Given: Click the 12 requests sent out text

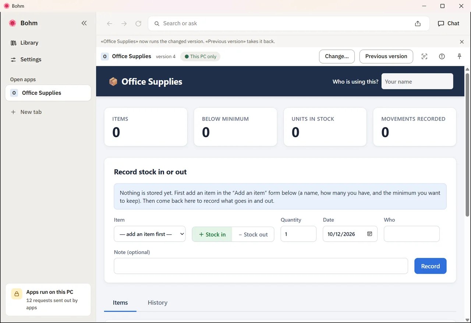Looking at the screenshot, I should point(52,304).
